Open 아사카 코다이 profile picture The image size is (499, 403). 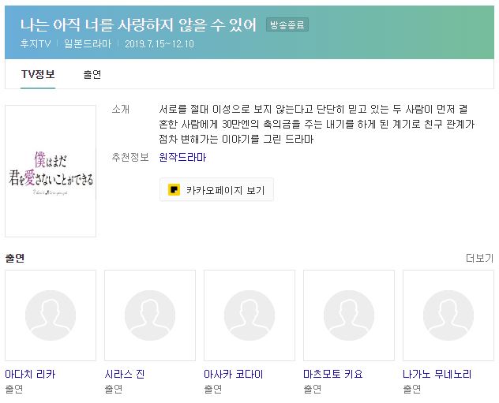point(249,315)
